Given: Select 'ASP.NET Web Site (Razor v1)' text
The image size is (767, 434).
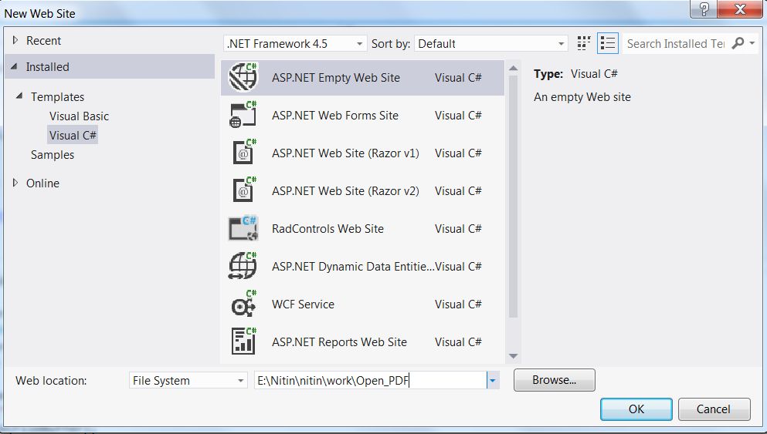Looking at the screenshot, I should pyautogui.click(x=345, y=153).
